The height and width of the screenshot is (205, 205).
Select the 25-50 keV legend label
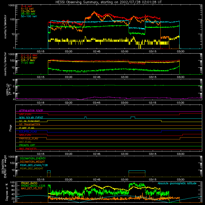tap(28, 14)
